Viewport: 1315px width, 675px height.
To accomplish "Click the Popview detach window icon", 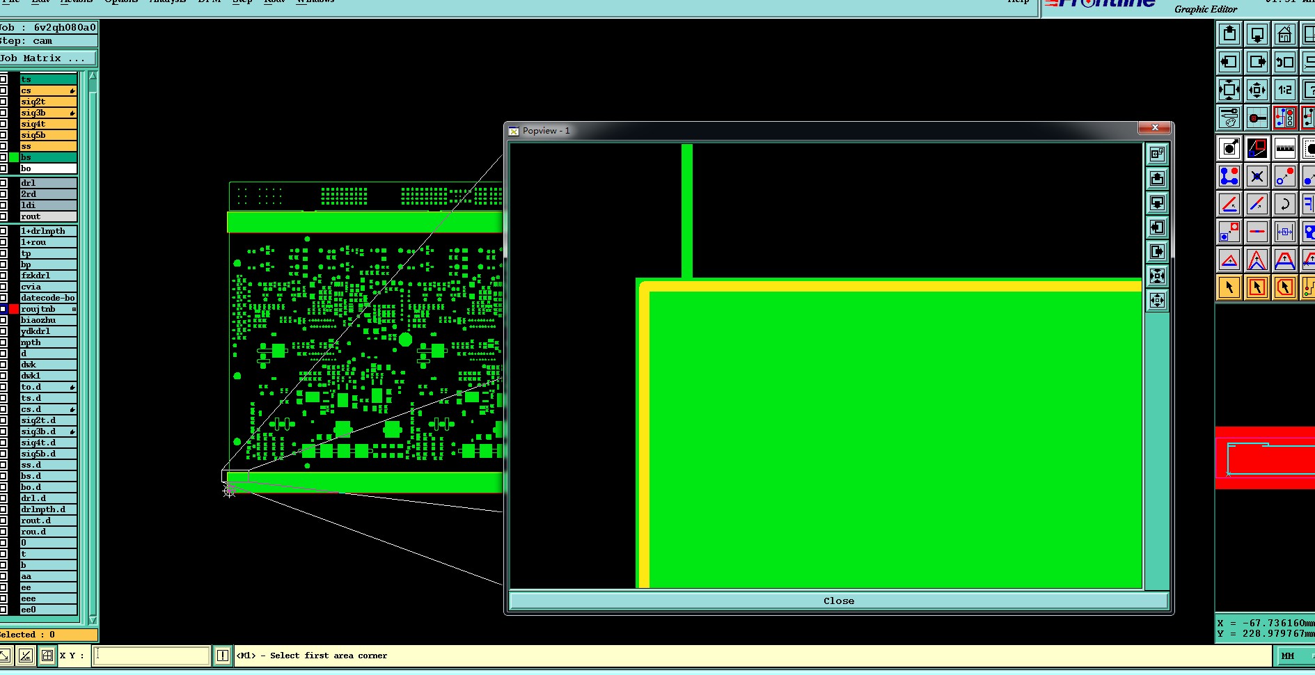I will coord(1157,154).
